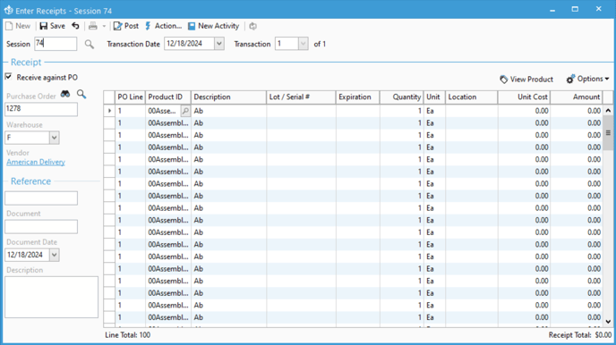Click the Amount column header
This screenshot has height=345, width=616.
coord(577,97)
